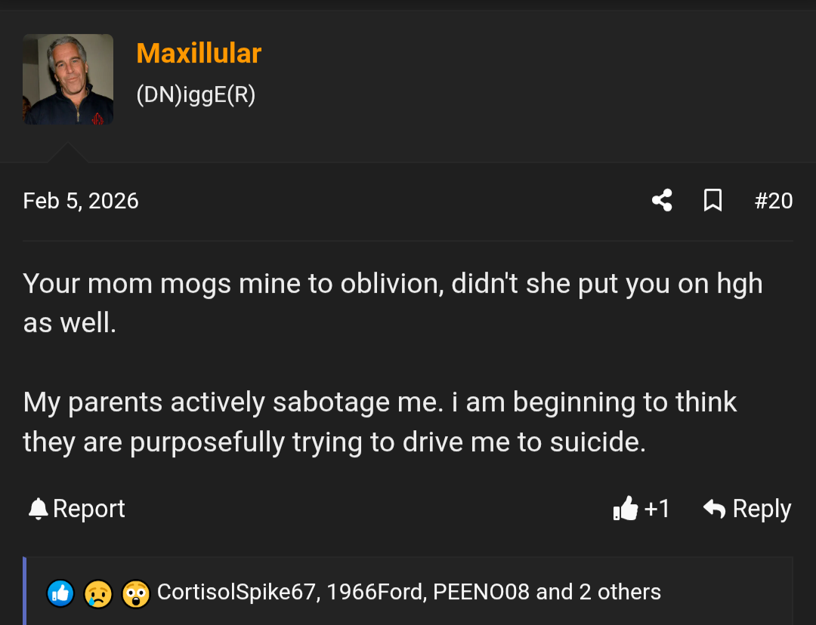Click the share icon on the post

[661, 200]
